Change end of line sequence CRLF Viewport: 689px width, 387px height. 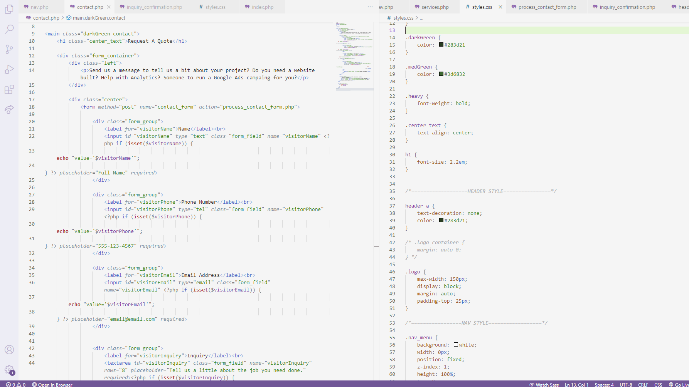point(643,384)
